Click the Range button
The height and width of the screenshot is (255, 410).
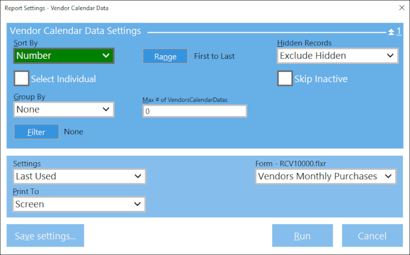[x=165, y=56]
